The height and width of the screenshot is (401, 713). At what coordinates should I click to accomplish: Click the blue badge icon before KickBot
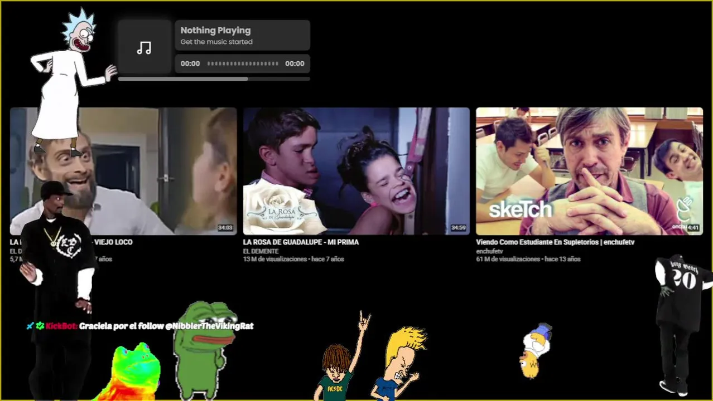tap(30, 326)
